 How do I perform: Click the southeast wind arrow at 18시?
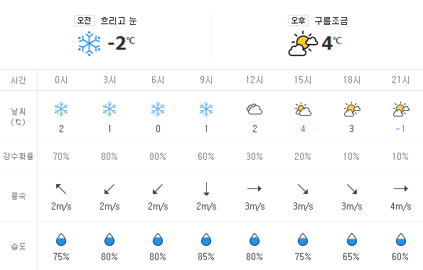coord(352,189)
